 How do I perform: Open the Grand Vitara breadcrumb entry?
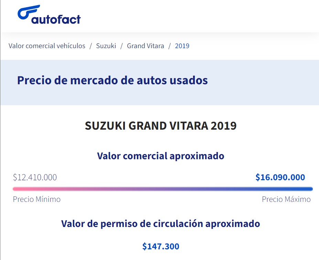pos(146,45)
